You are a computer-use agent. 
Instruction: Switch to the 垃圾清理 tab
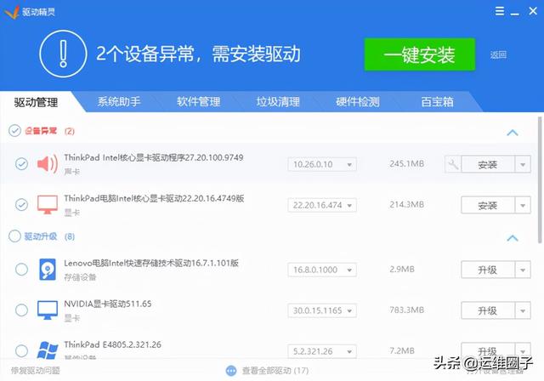coord(278,102)
